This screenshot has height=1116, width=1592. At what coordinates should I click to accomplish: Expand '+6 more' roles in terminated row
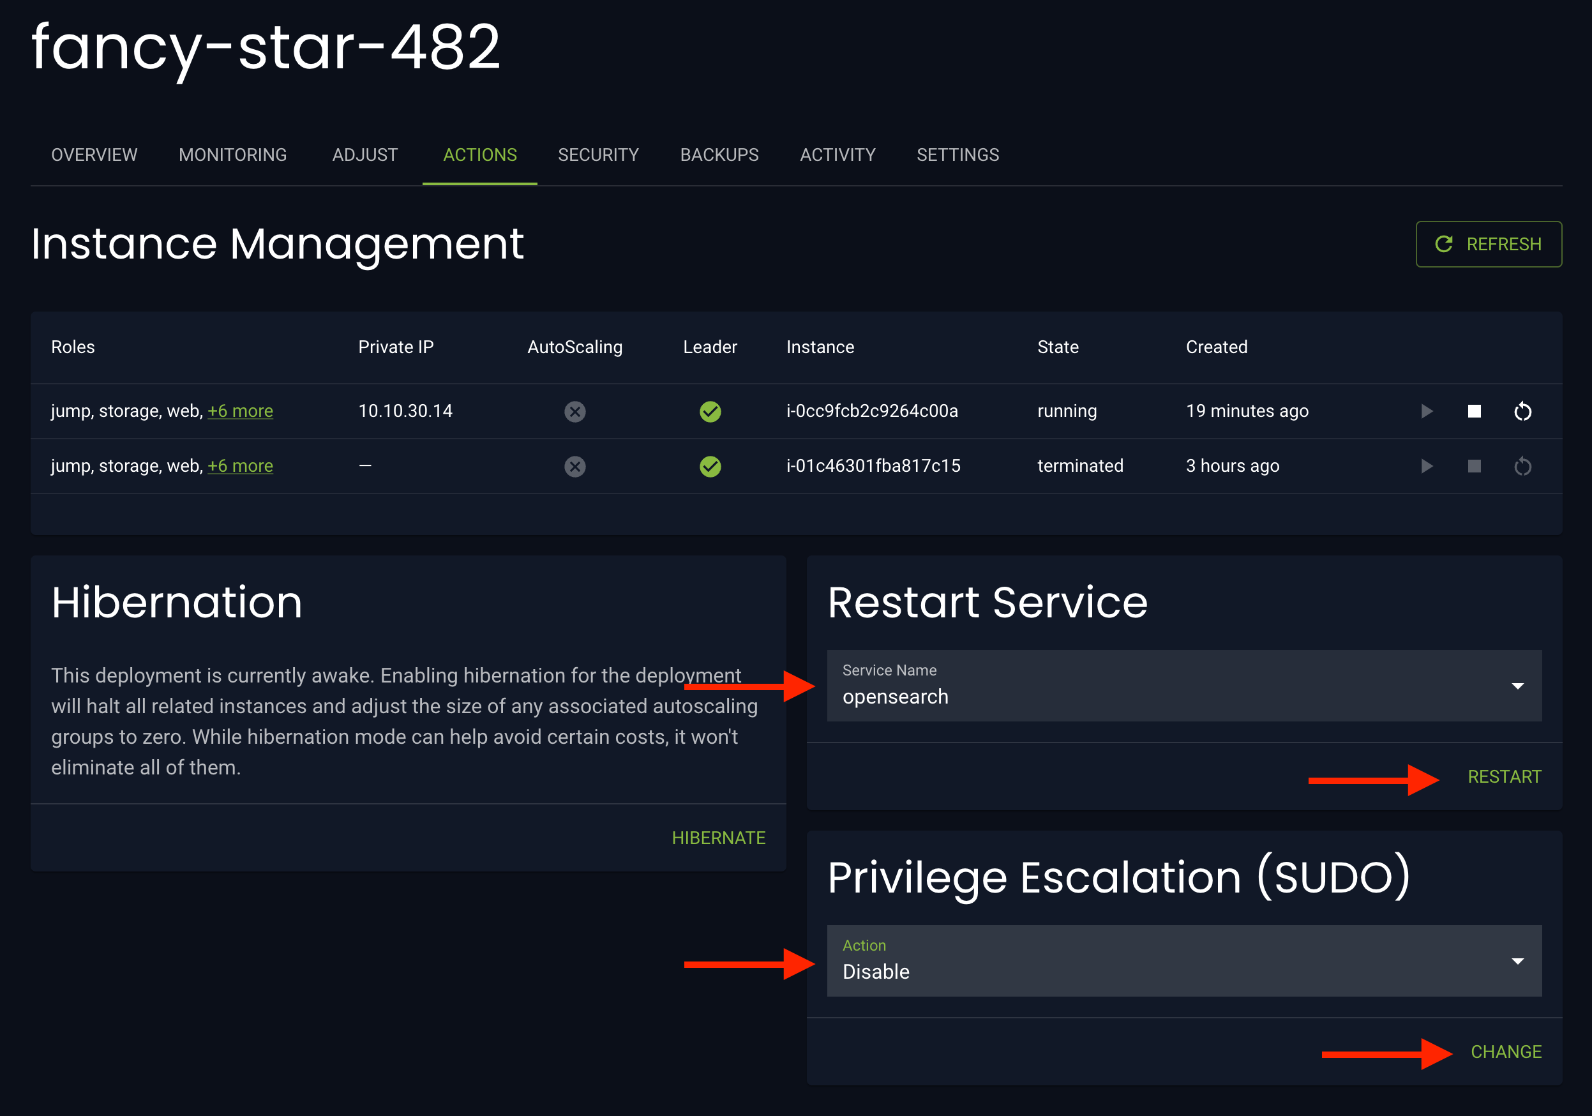click(240, 466)
